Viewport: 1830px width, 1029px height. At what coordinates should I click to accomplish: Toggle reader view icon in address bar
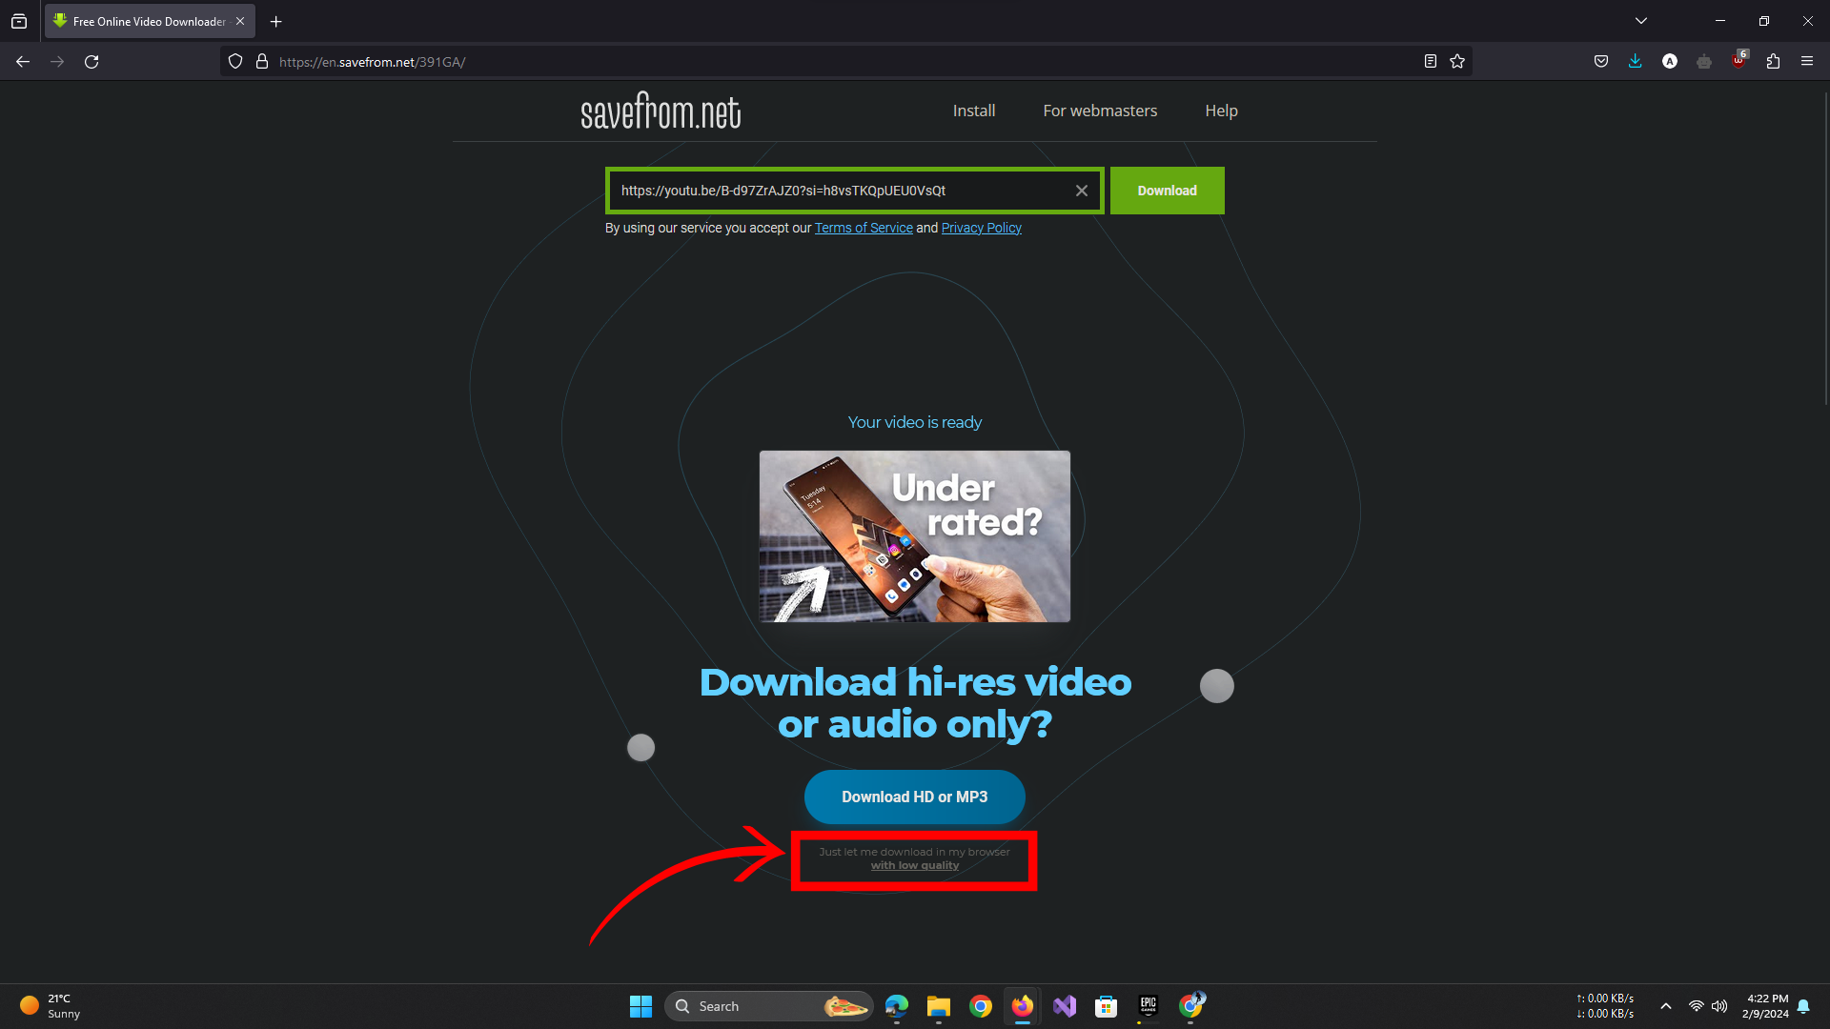point(1430,62)
